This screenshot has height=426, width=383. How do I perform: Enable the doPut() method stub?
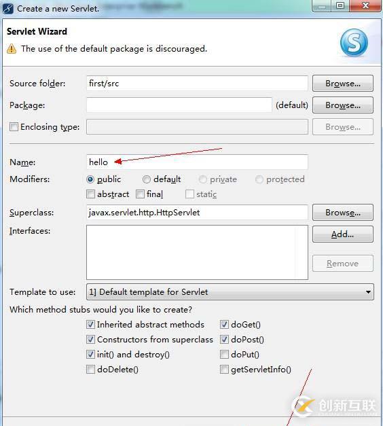(x=224, y=354)
